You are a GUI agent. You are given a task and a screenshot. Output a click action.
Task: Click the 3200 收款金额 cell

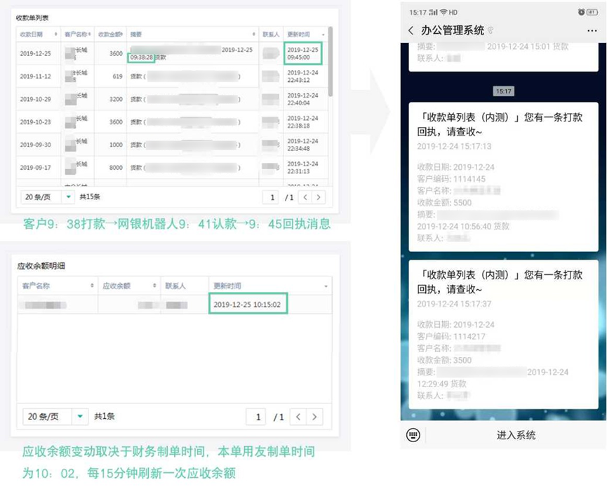(x=110, y=99)
